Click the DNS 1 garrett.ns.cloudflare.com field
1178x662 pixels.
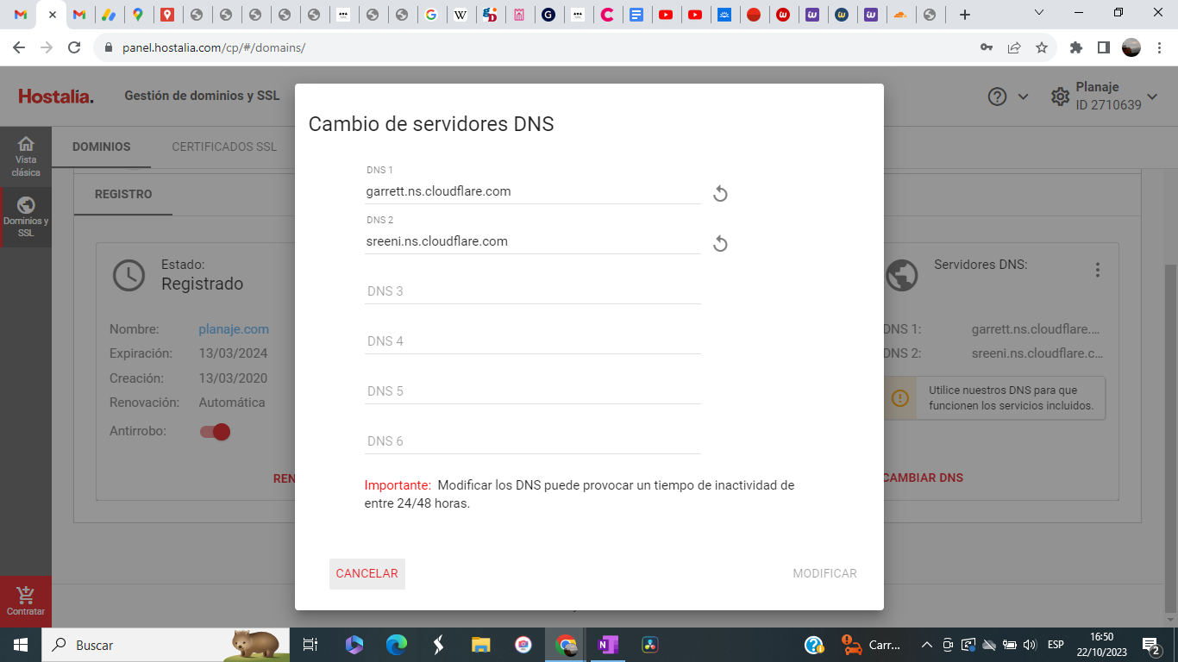pyautogui.click(x=532, y=191)
